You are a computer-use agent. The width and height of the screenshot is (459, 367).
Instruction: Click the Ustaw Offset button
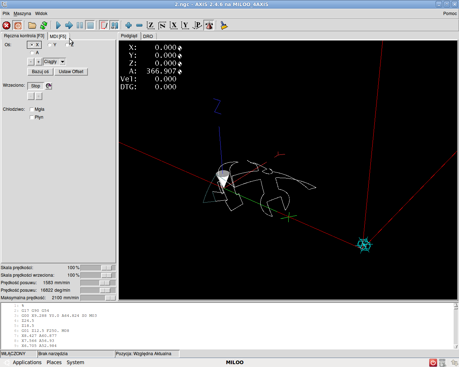pos(71,72)
